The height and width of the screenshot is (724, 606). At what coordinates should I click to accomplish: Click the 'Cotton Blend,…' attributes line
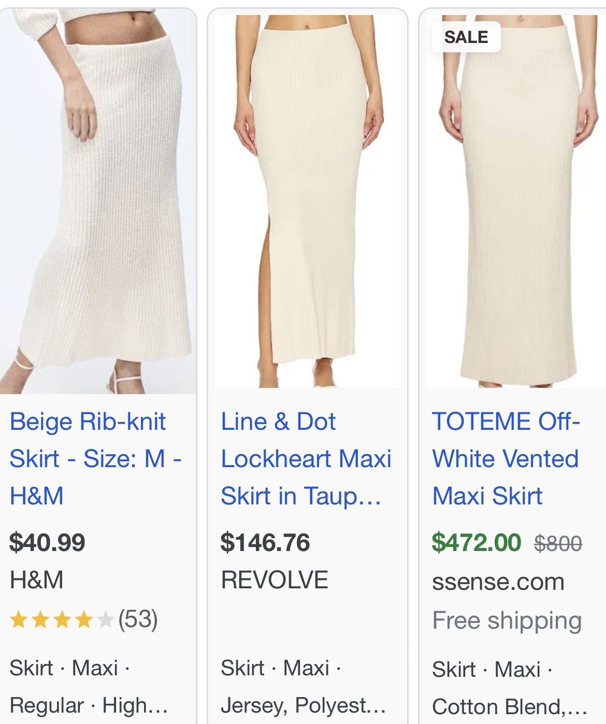510,707
